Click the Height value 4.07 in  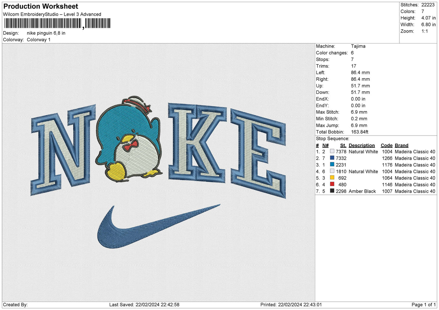[428, 18]
